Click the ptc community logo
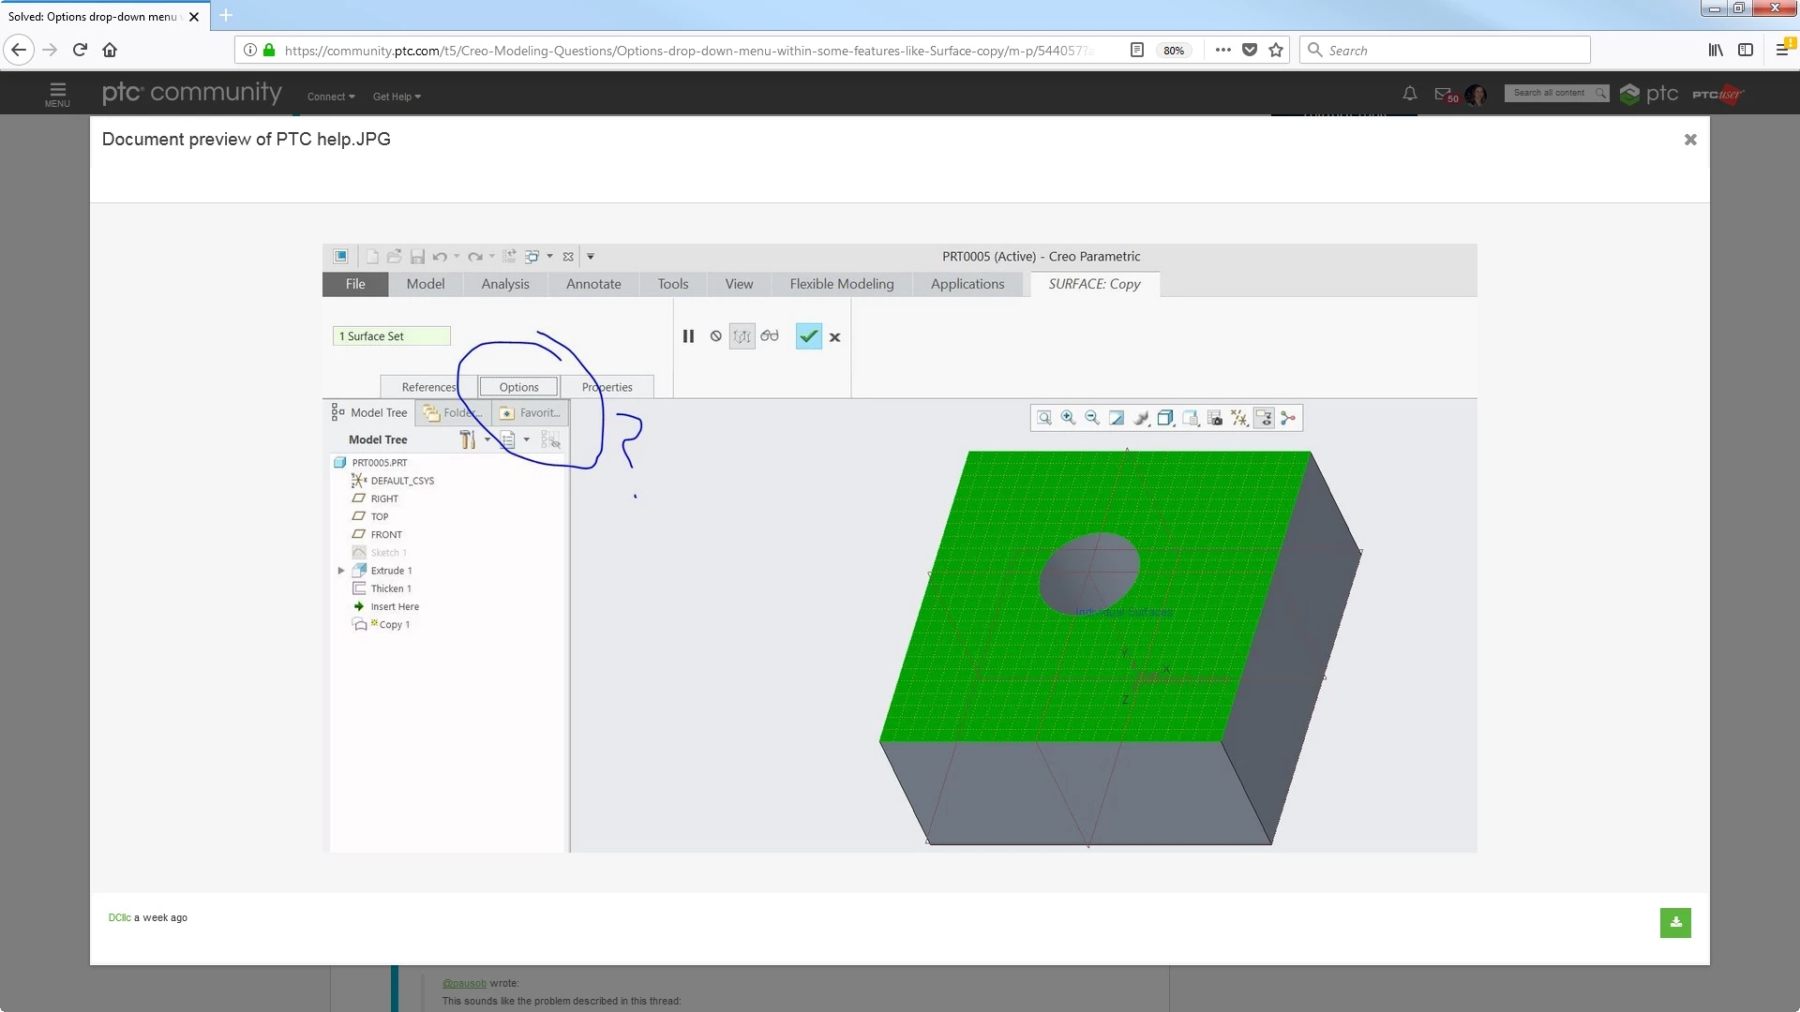 191,93
